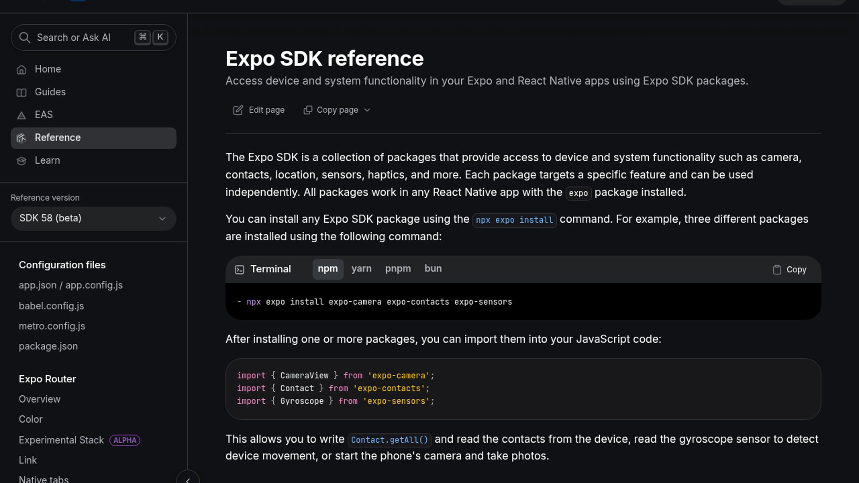This screenshot has width=859, height=483.
Task: Click the clipboard icon beside Copy
Action: click(x=777, y=270)
